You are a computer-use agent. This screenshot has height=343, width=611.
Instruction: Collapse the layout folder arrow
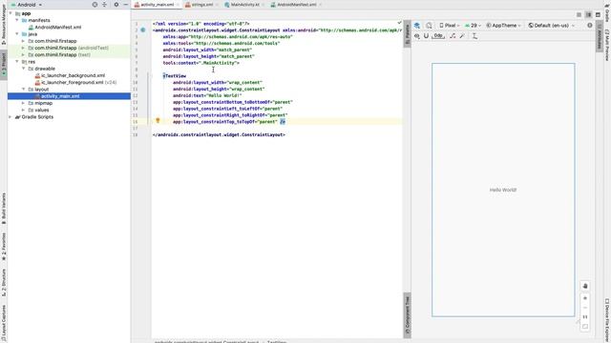24,89
